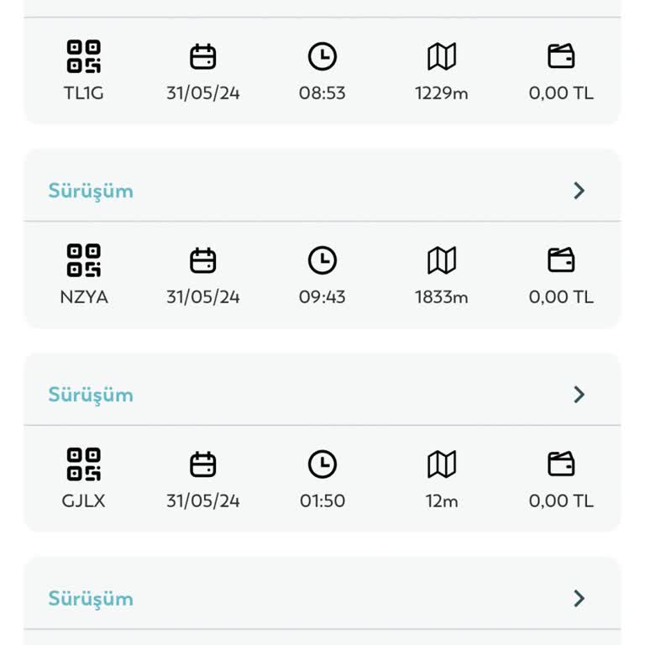Image resolution: width=645 pixels, height=645 pixels.
Task: Expand the NZYA ride with its chevron
Action: pyautogui.click(x=579, y=191)
